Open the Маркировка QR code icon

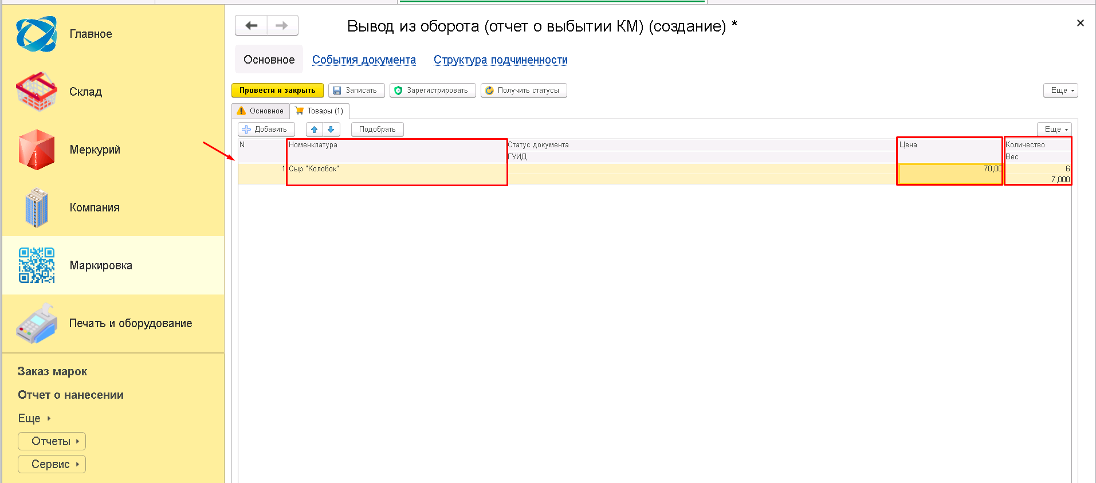(37, 265)
